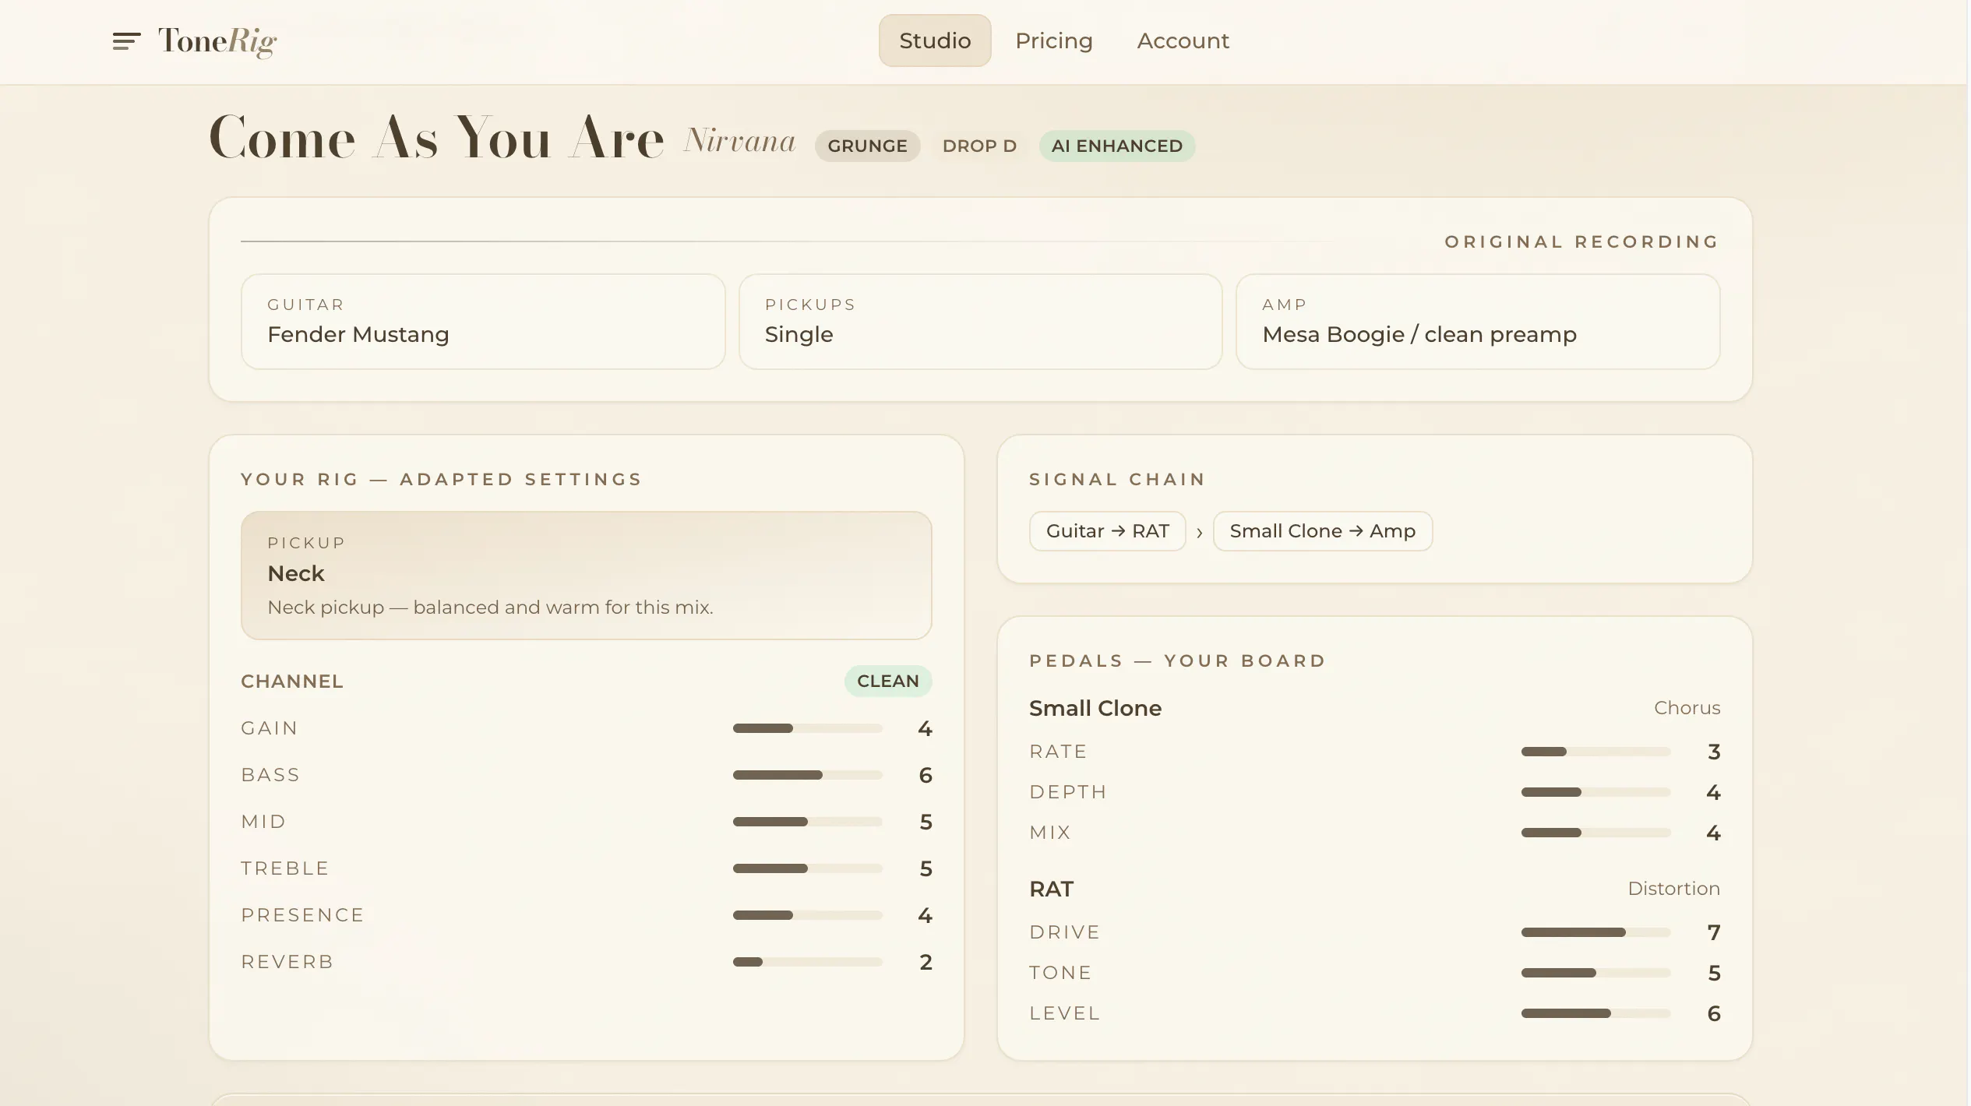Click the Small Clone → Amp chain chip
This screenshot has height=1106, width=1971.
(1322, 531)
